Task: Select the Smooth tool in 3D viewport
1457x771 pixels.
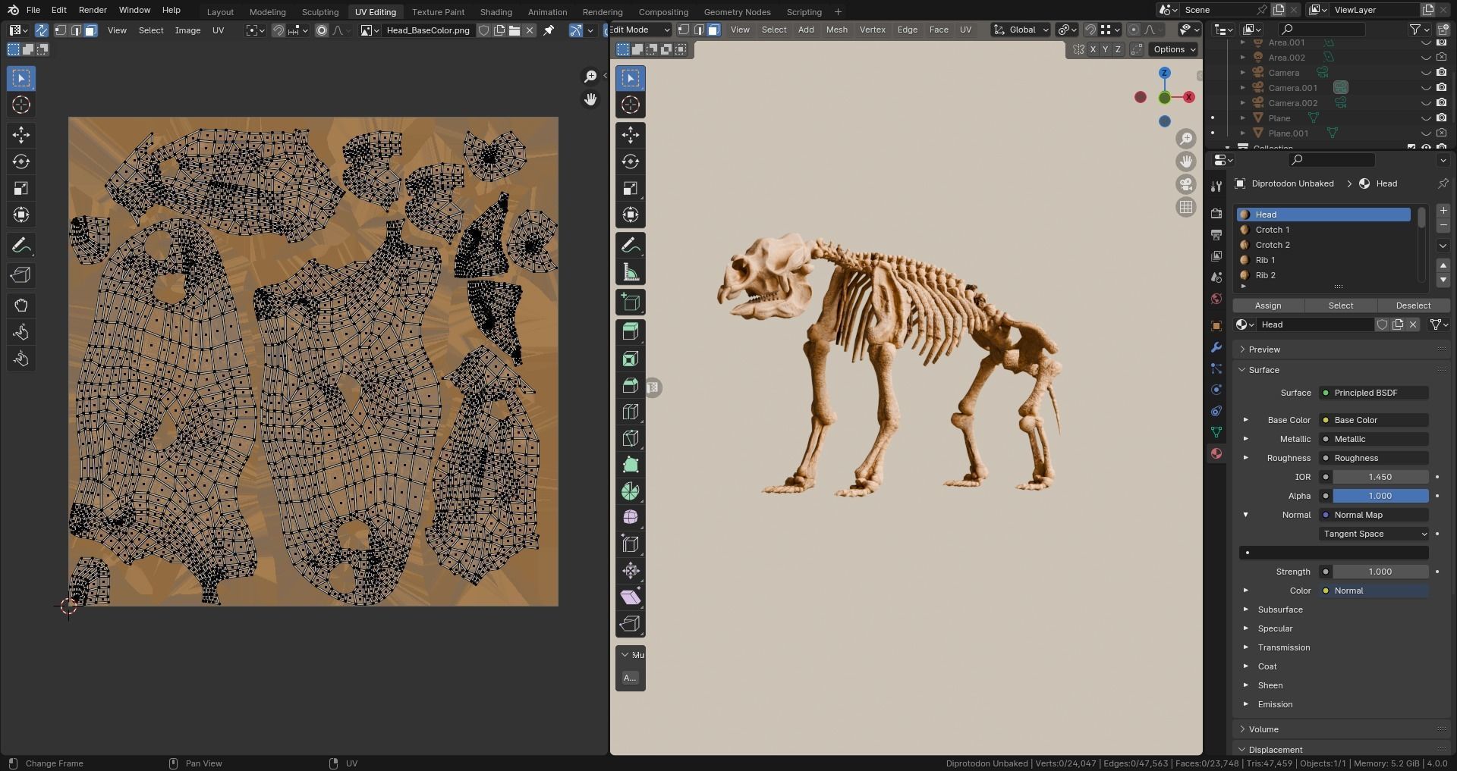Action: click(631, 518)
